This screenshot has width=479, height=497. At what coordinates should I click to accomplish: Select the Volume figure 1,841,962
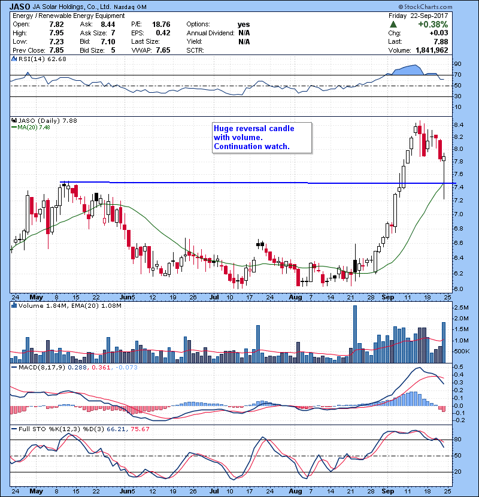coord(432,50)
